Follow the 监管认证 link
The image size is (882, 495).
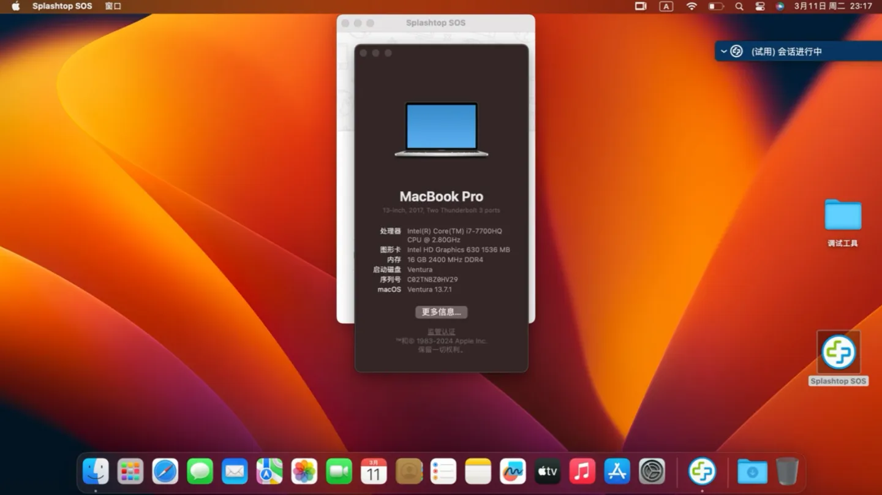coord(441,331)
